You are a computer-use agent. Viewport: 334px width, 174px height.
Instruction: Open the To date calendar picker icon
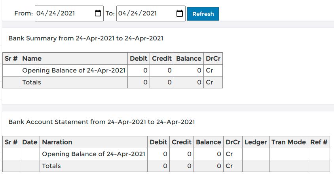point(180,13)
